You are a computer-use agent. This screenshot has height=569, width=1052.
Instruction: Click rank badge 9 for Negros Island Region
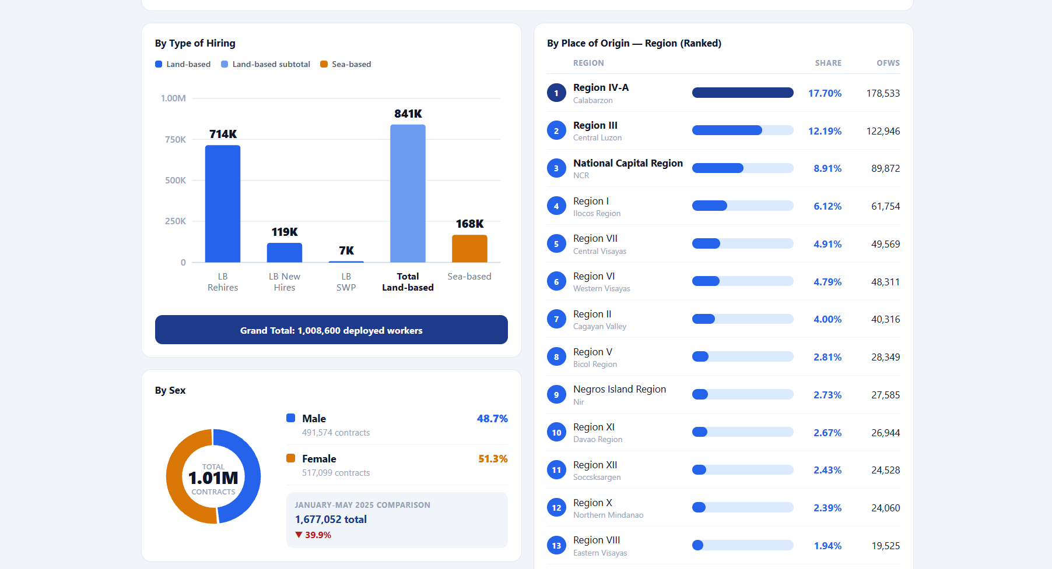556,395
